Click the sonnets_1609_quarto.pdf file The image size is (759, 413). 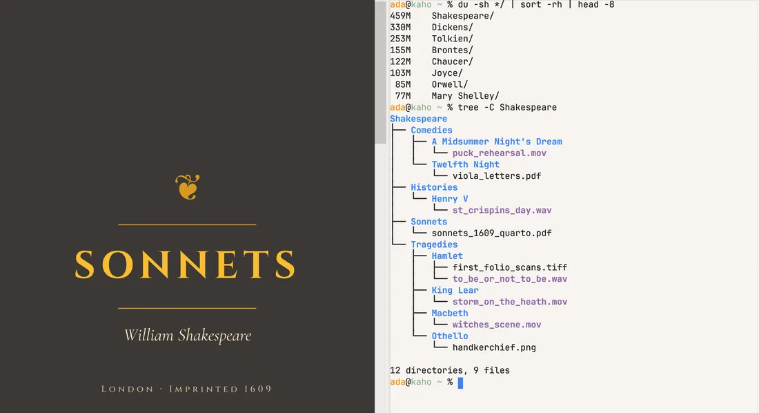pyautogui.click(x=492, y=233)
